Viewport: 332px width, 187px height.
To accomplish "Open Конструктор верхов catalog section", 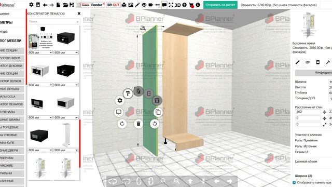I will point(12,81).
